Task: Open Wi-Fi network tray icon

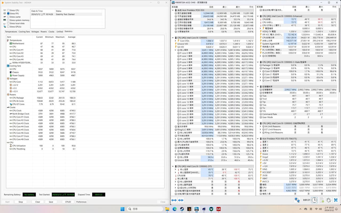Action: click(x=316, y=209)
